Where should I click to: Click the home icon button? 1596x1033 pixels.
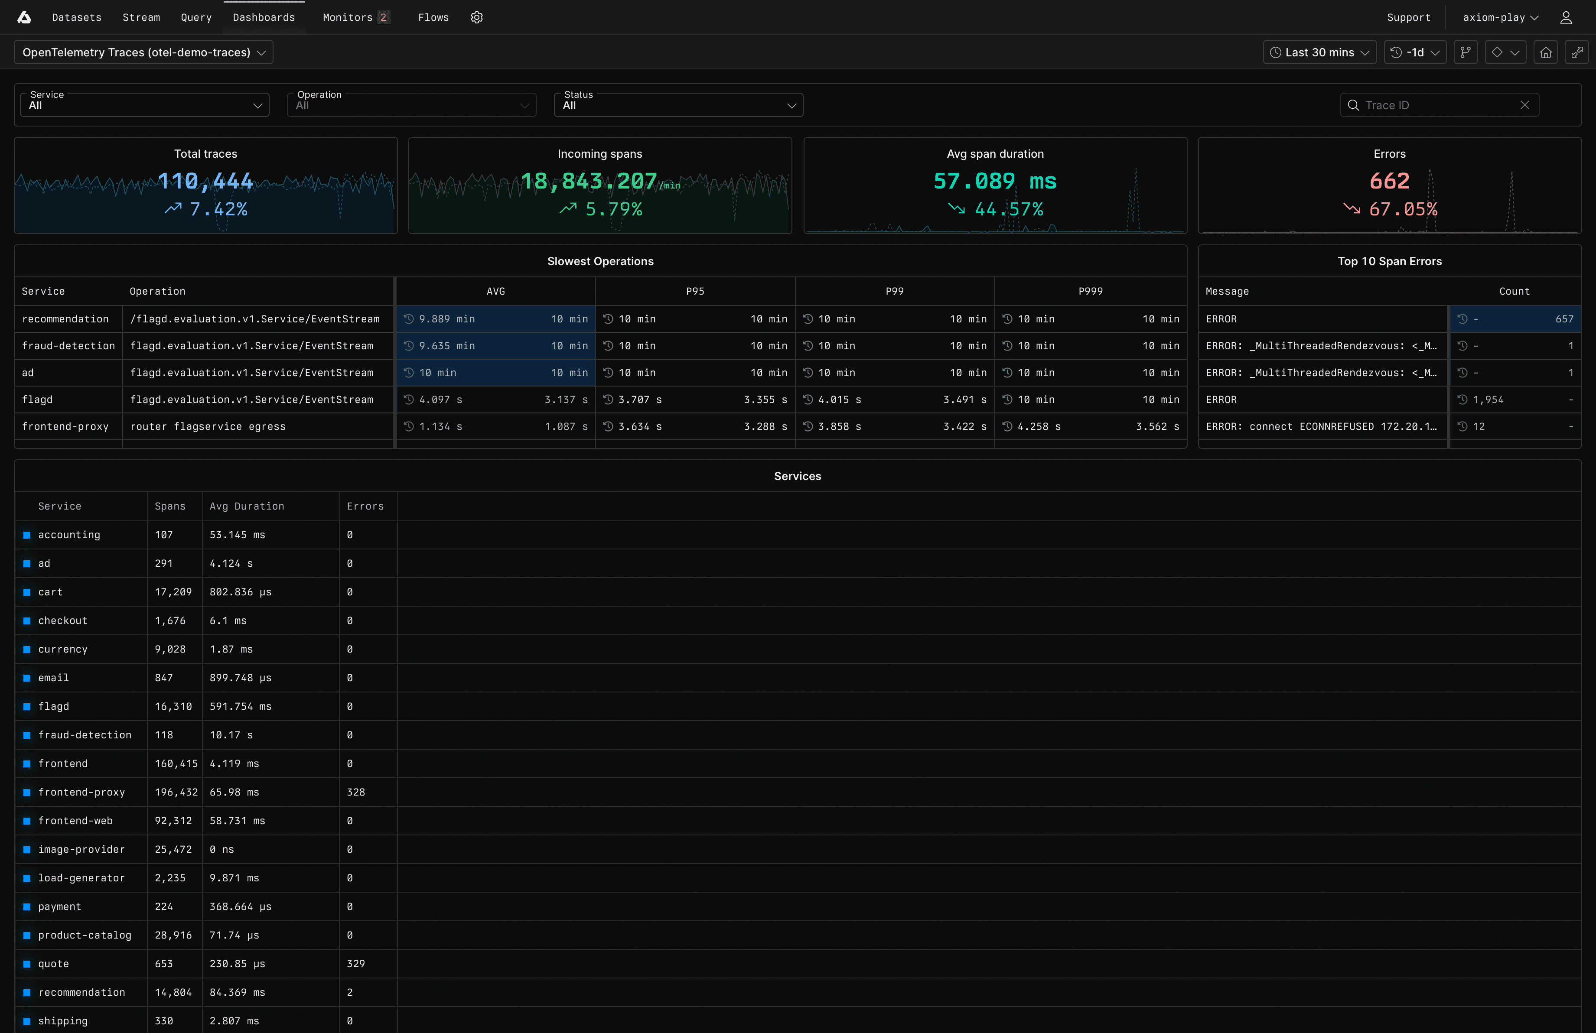[x=1545, y=52]
